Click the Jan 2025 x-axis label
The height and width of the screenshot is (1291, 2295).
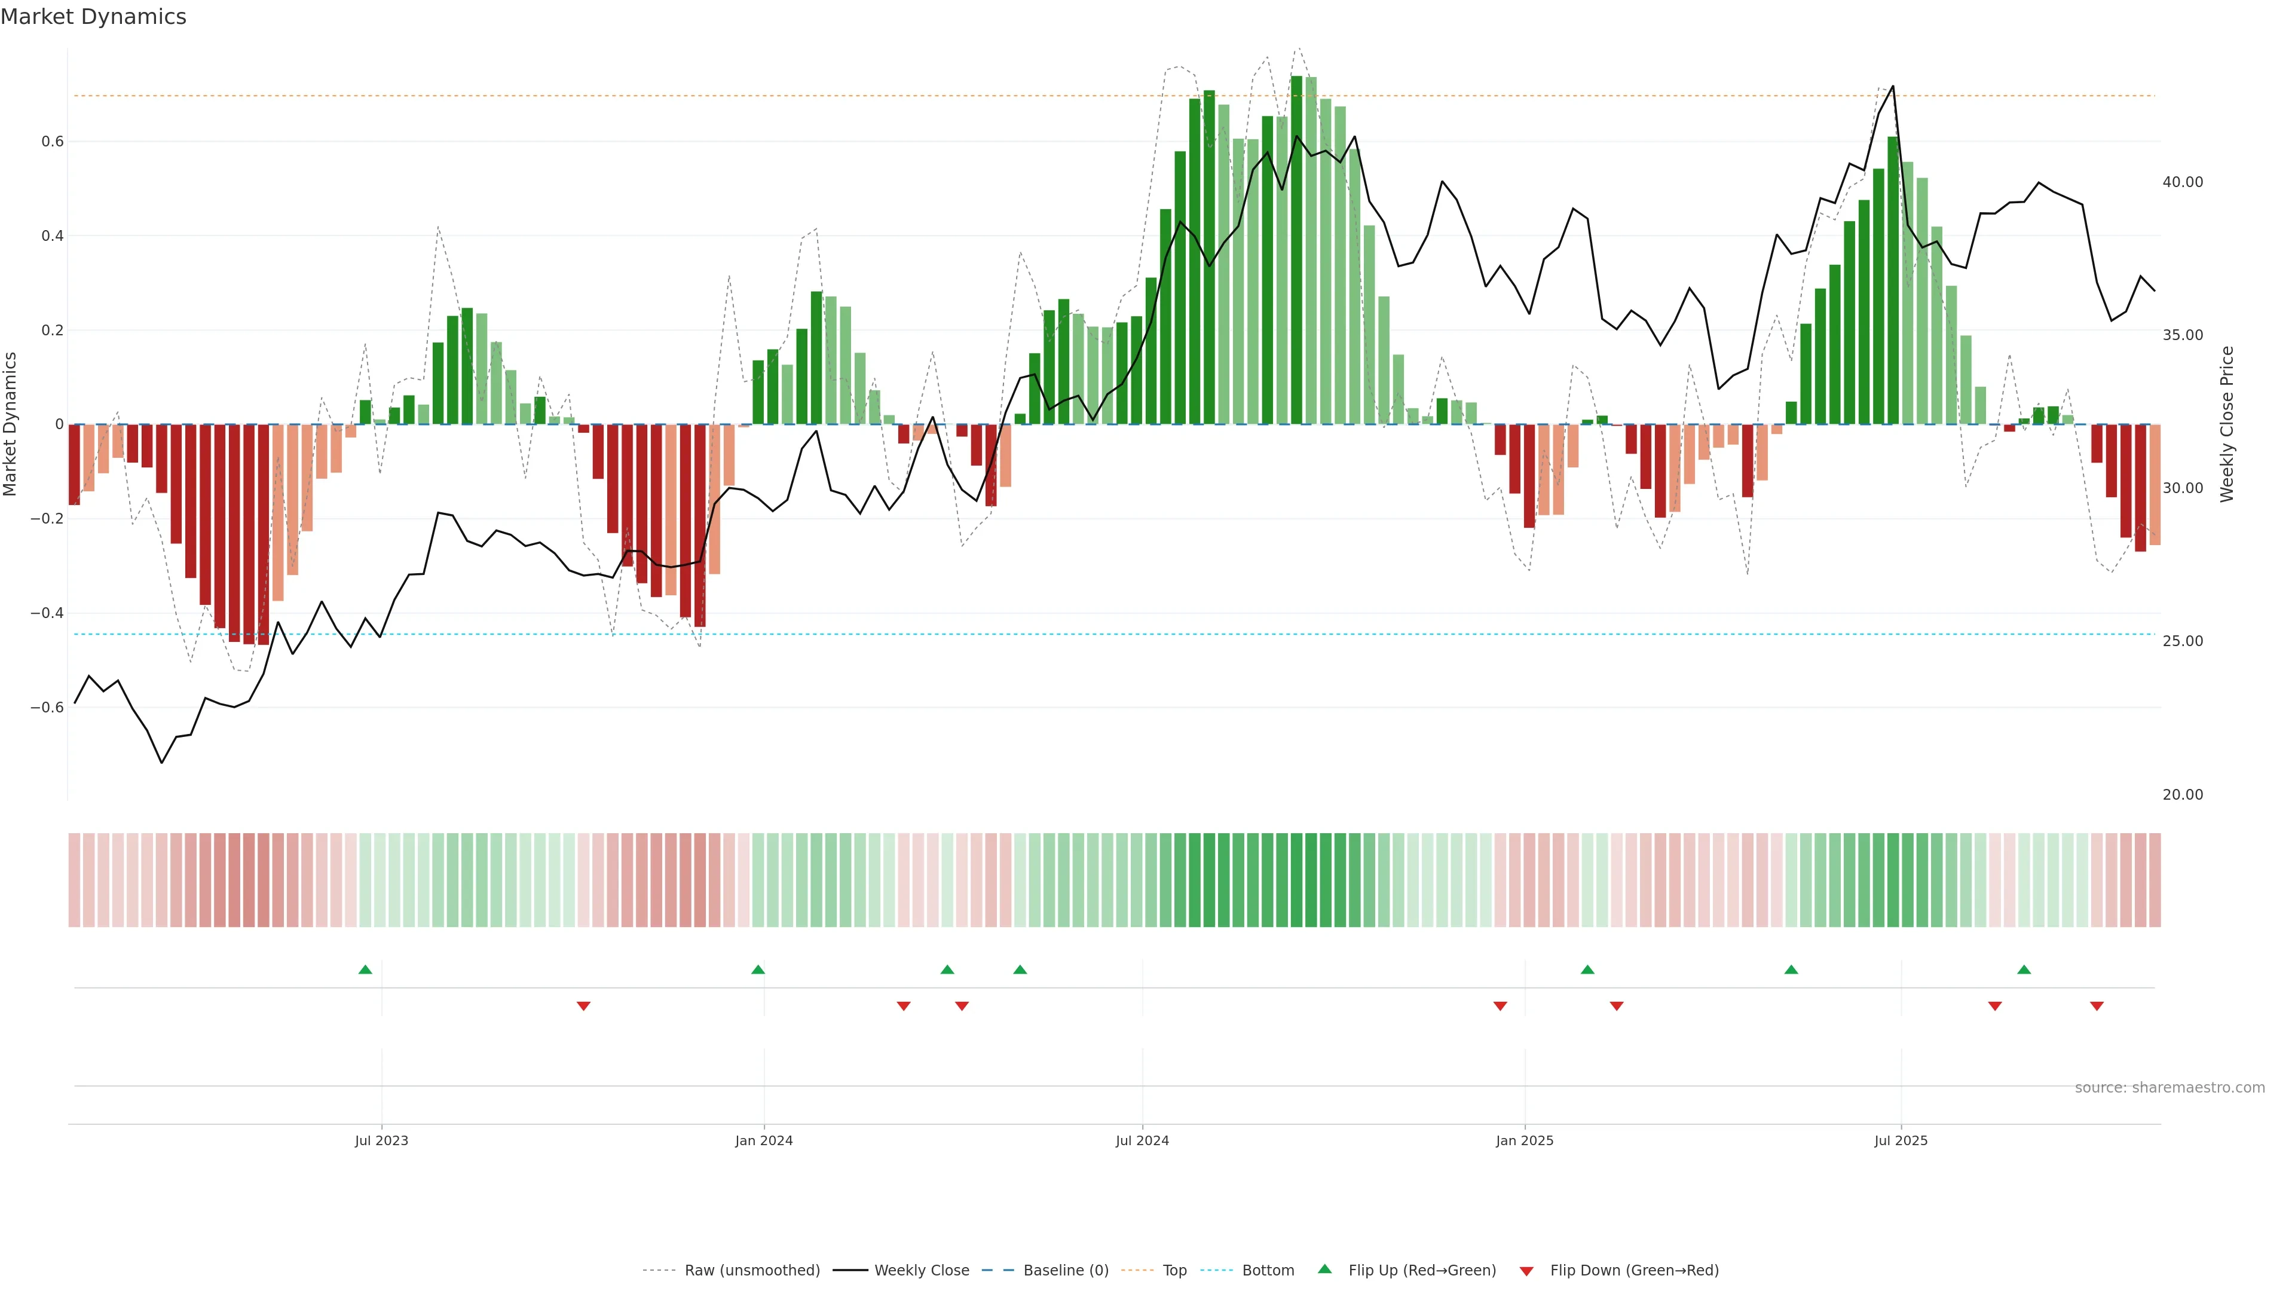coord(1525,1140)
